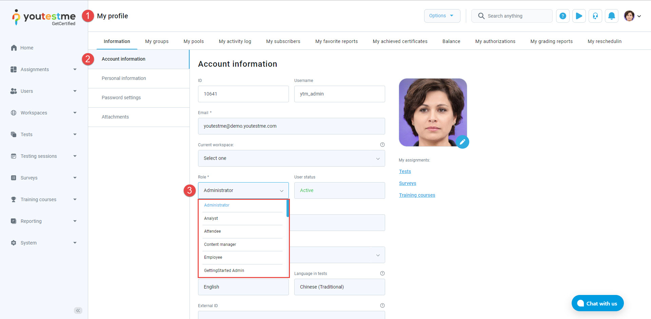Expand the Current workspace select box

coord(291,158)
